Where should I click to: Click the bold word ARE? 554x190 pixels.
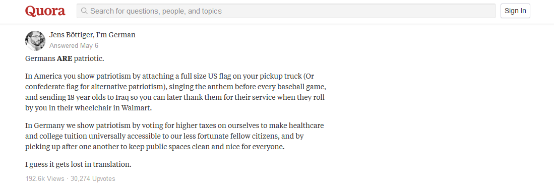[65, 58]
